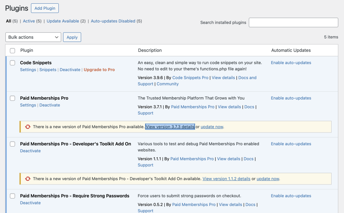Deactivate Require Strong Passwords plugin
Image resolution: width=344 pixels, height=213 pixels.
tap(30, 203)
